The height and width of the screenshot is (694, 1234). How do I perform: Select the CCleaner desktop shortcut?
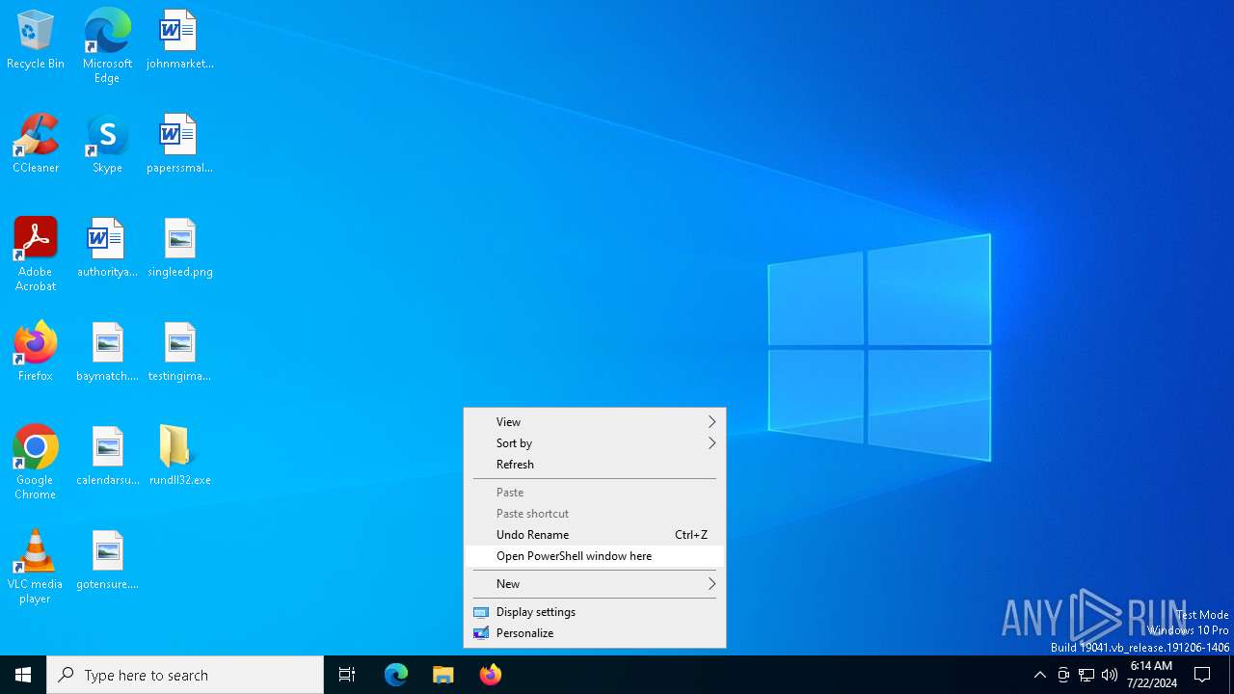[36, 145]
